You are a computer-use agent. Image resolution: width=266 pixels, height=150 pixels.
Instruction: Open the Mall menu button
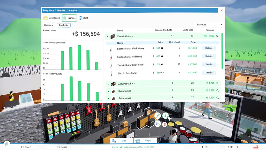click(x=122, y=141)
